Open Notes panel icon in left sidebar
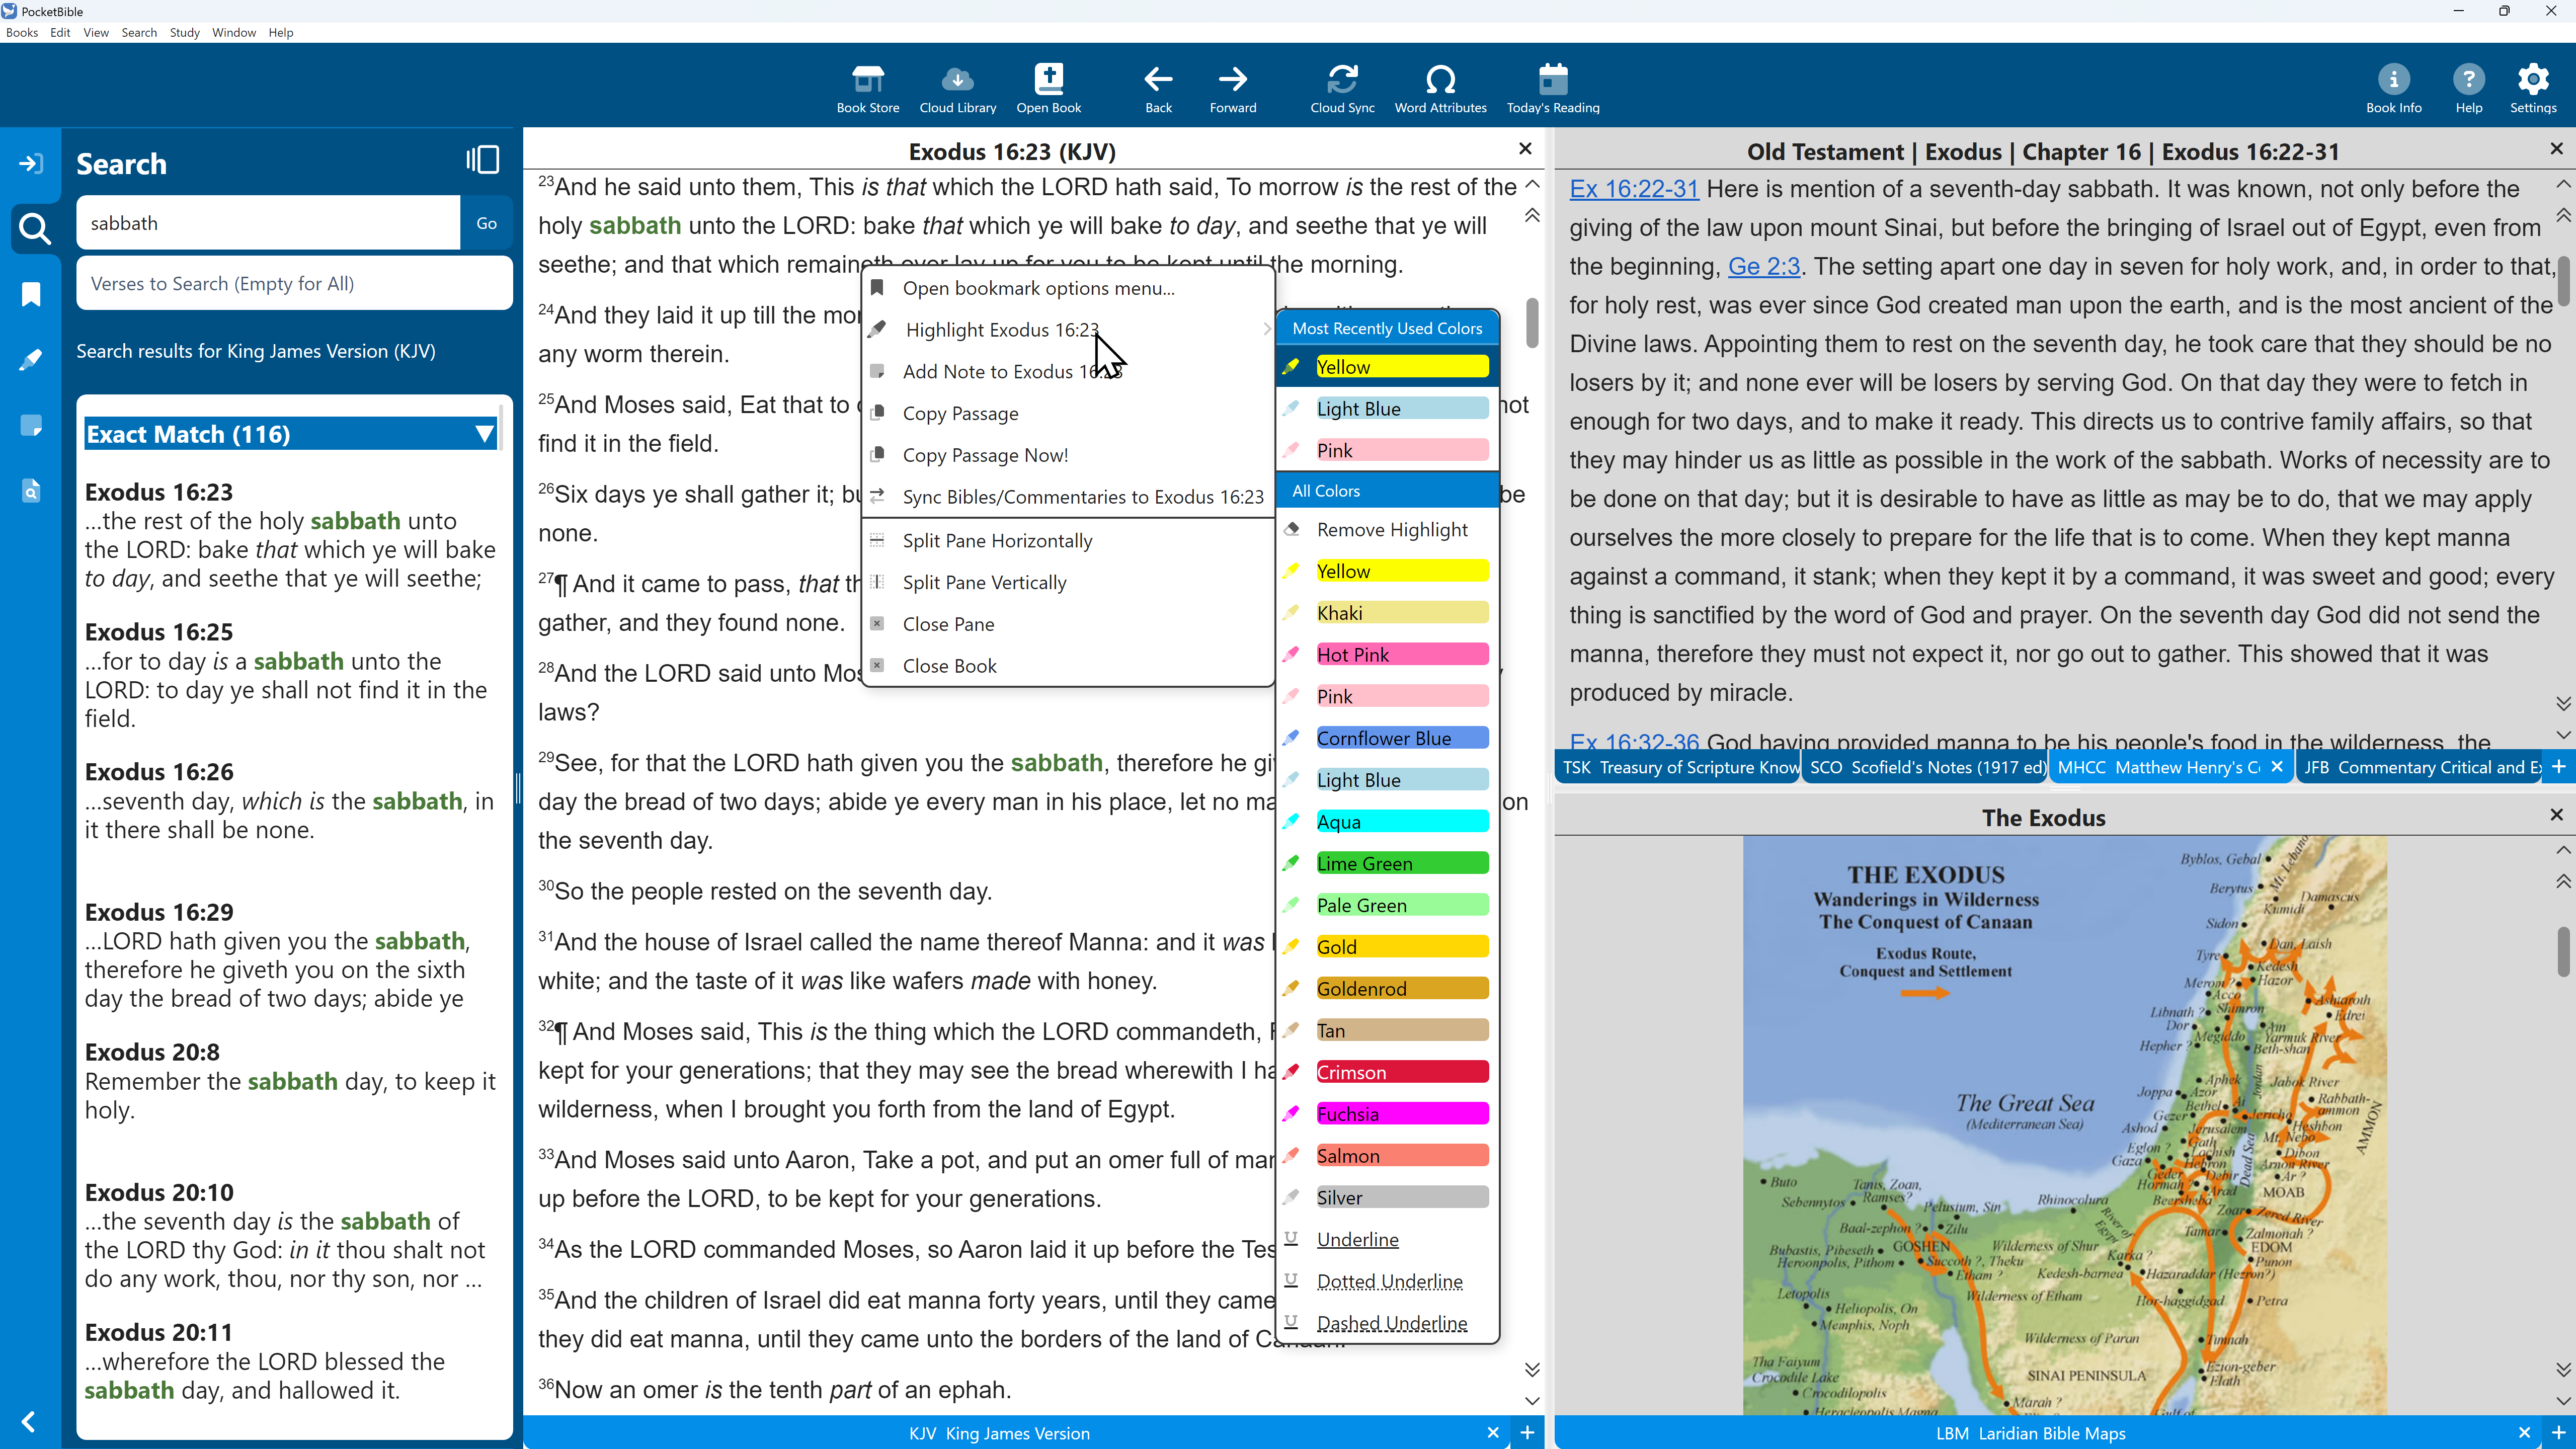The image size is (2576, 1449). point(31,426)
